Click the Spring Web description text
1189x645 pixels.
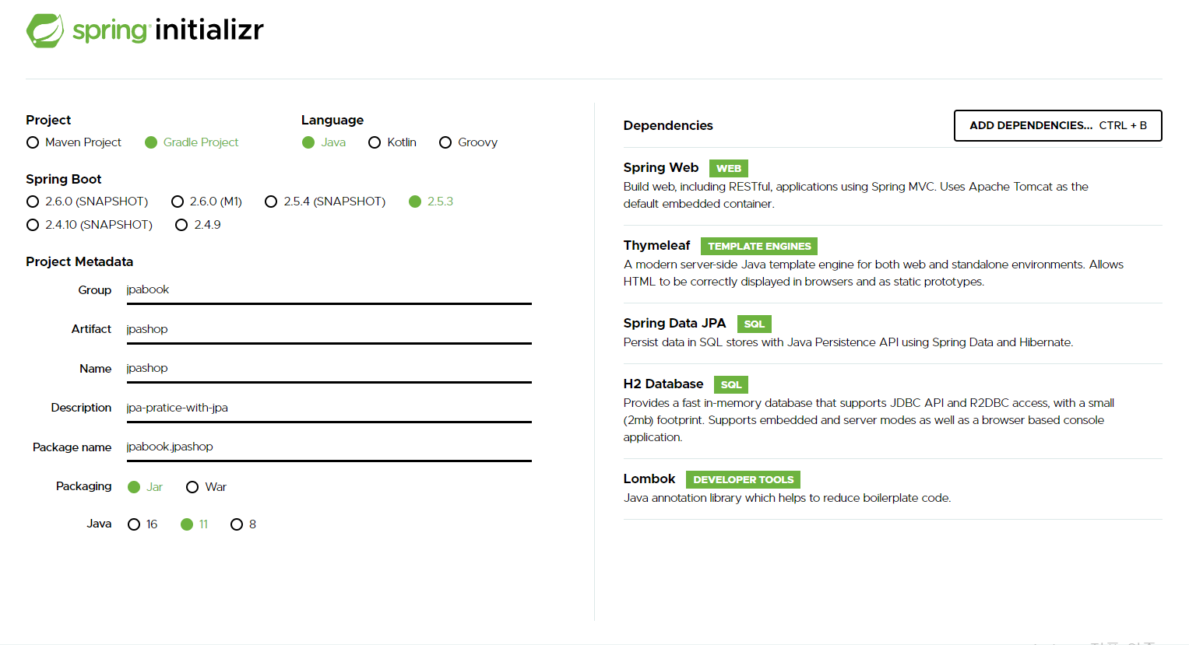[x=856, y=195]
